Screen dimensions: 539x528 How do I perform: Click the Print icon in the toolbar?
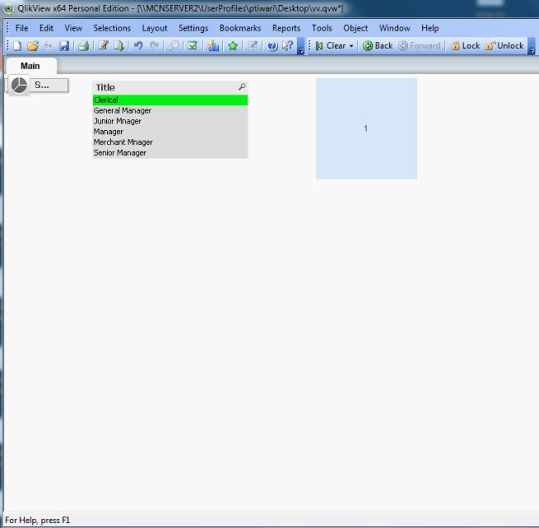click(84, 46)
